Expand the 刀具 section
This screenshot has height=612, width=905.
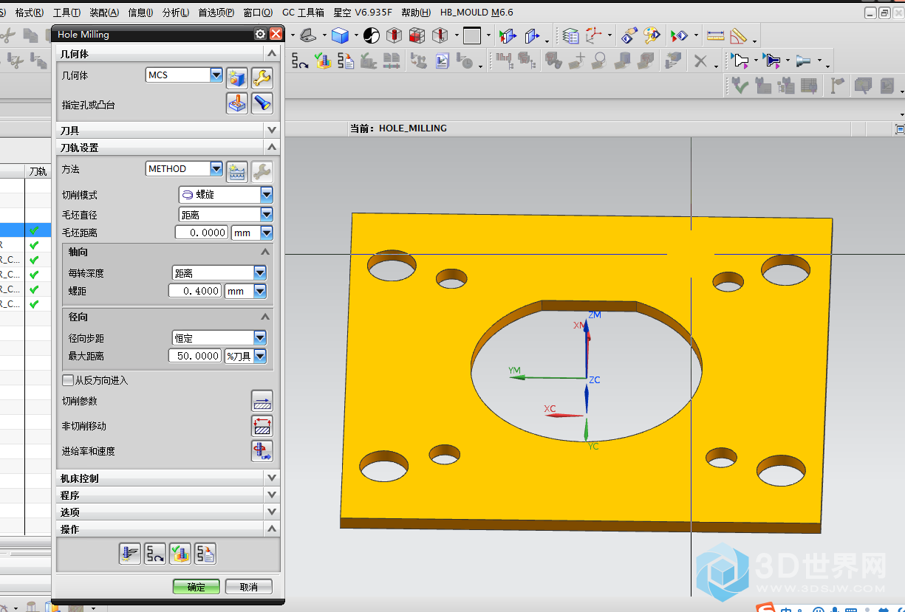click(272, 131)
